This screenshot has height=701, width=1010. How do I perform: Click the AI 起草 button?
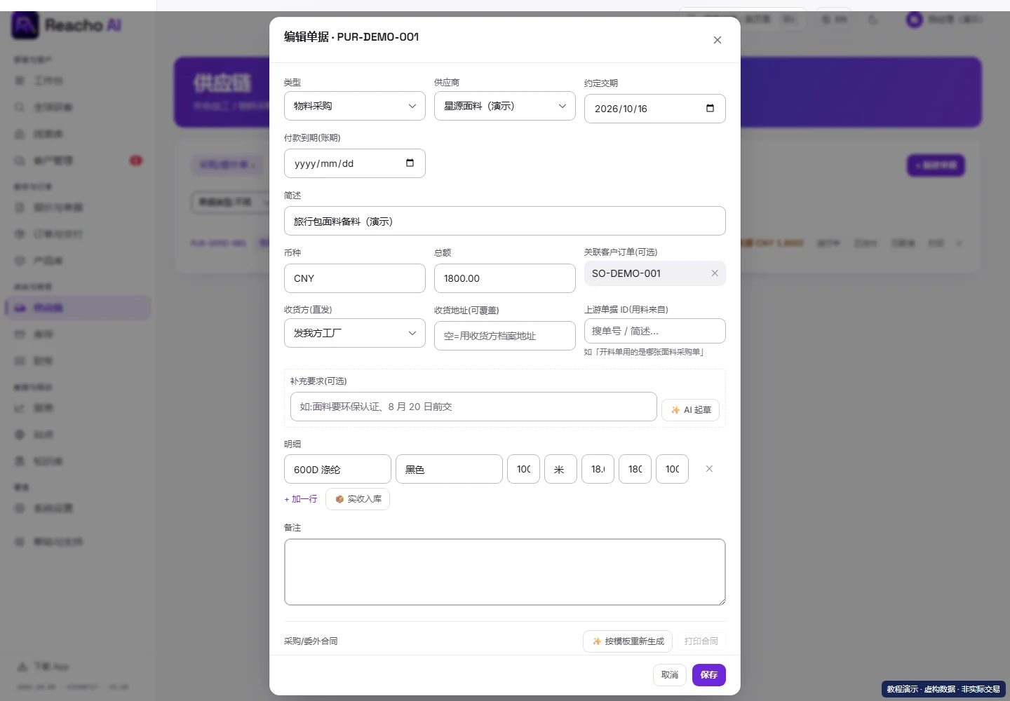[691, 409]
